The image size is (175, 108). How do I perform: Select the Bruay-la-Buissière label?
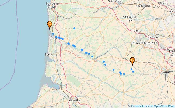point(144,43)
